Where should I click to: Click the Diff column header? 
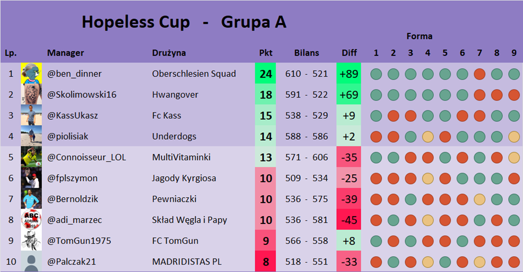coord(349,53)
